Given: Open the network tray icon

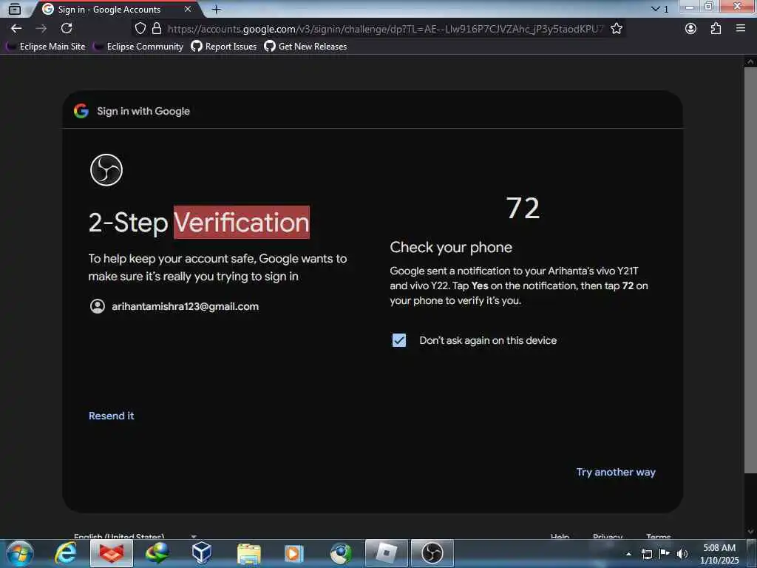Looking at the screenshot, I should point(647,554).
